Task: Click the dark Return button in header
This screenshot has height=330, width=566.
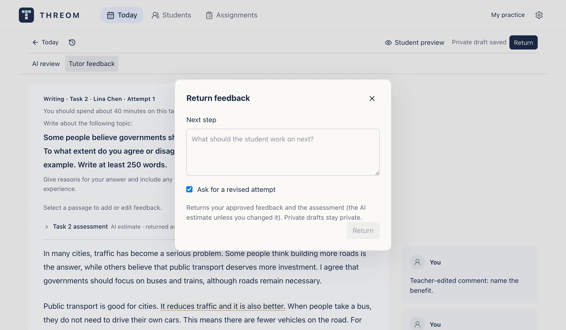Action: [x=523, y=42]
